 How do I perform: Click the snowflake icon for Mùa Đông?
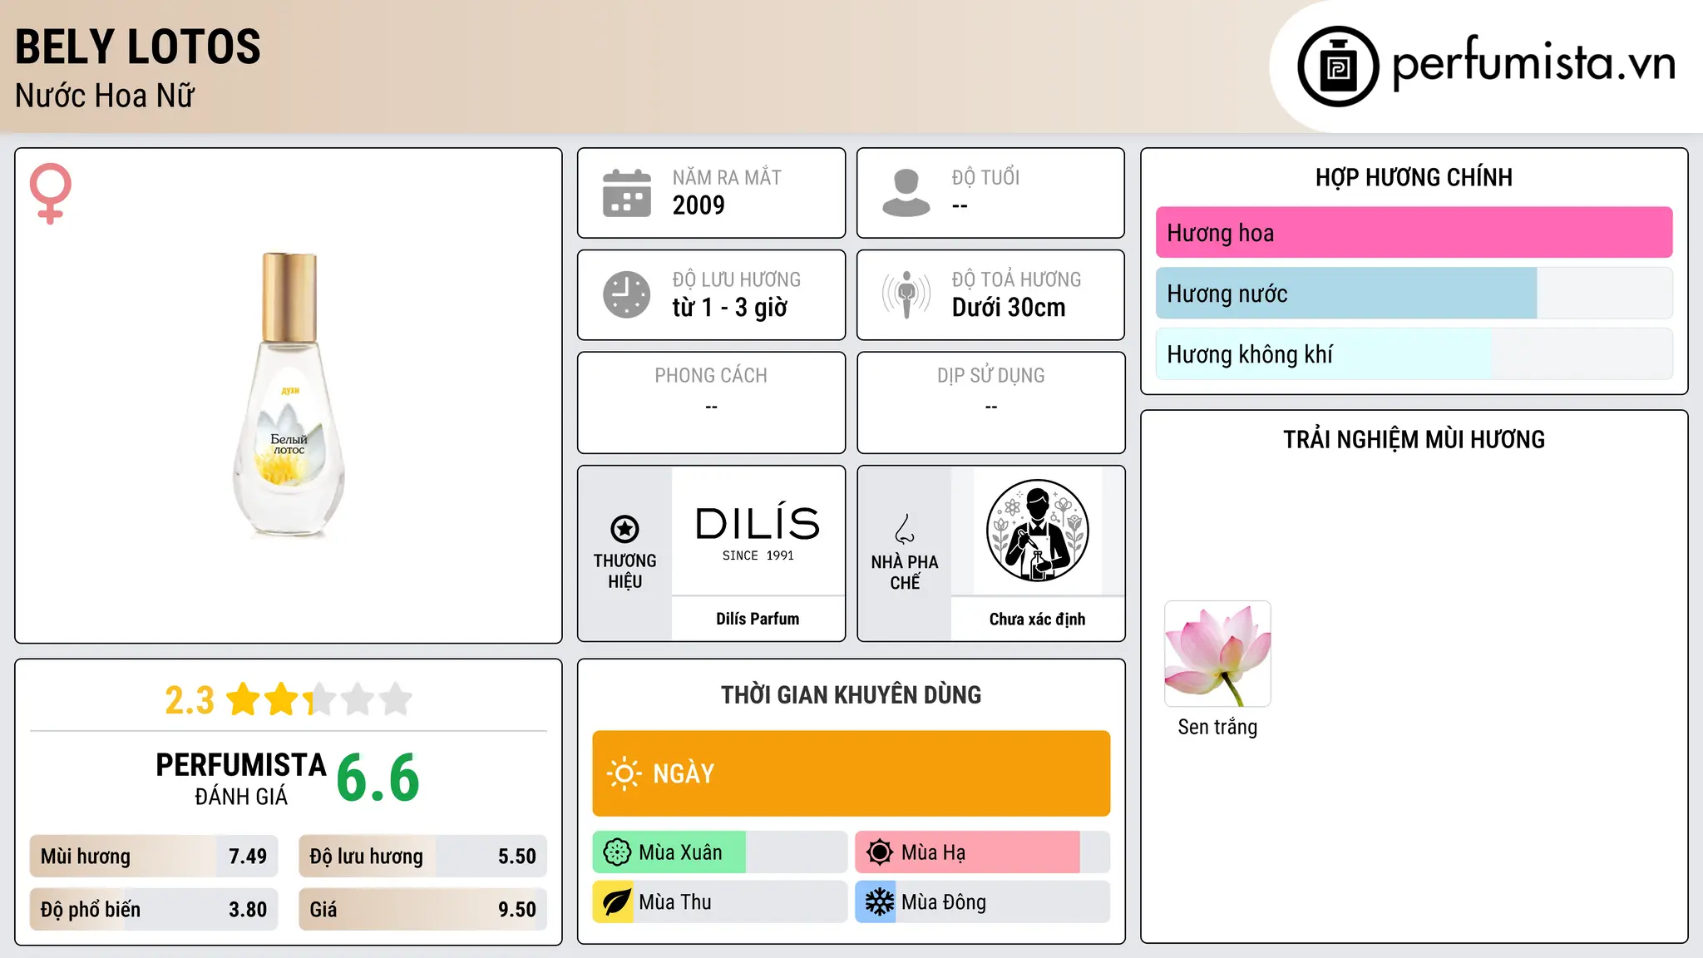[x=879, y=902]
